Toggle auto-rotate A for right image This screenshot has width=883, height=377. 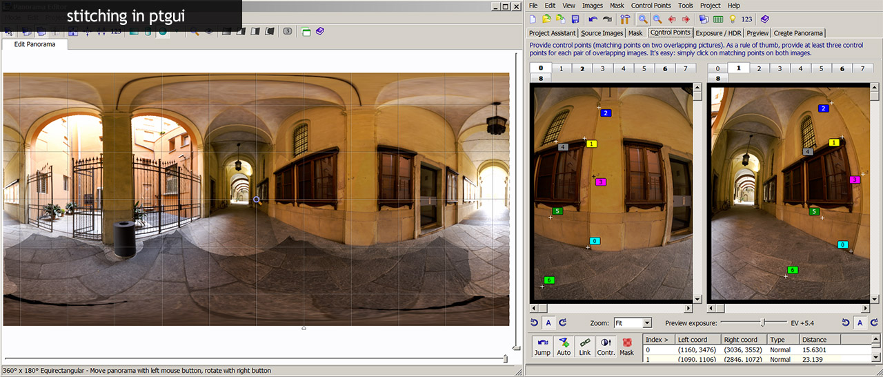(860, 322)
